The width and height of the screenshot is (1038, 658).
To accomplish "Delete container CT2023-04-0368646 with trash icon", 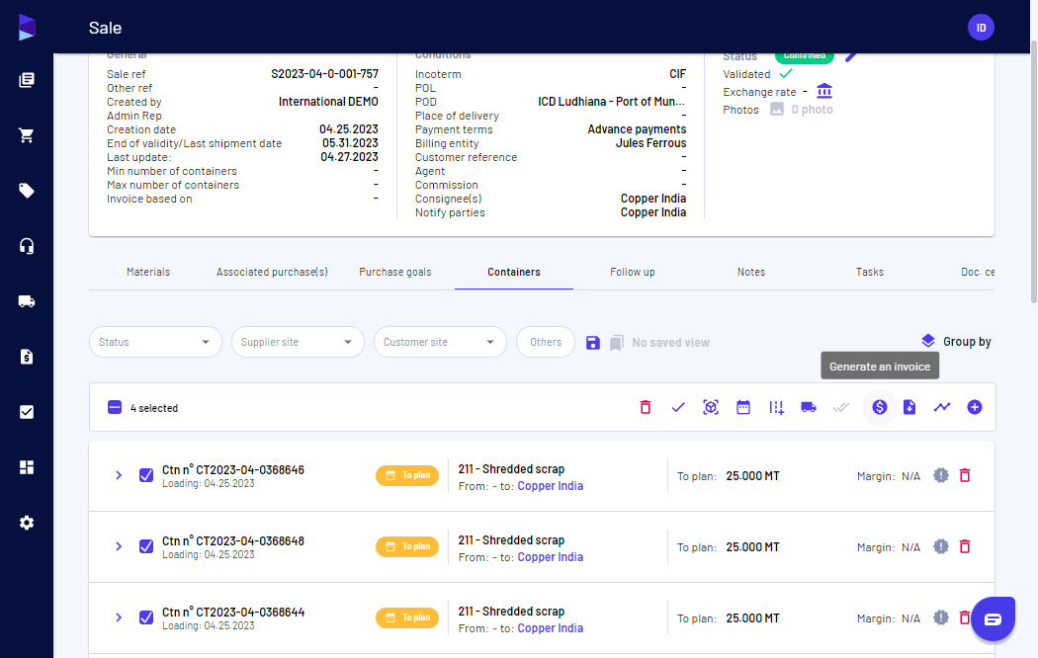I will pyautogui.click(x=965, y=475).
